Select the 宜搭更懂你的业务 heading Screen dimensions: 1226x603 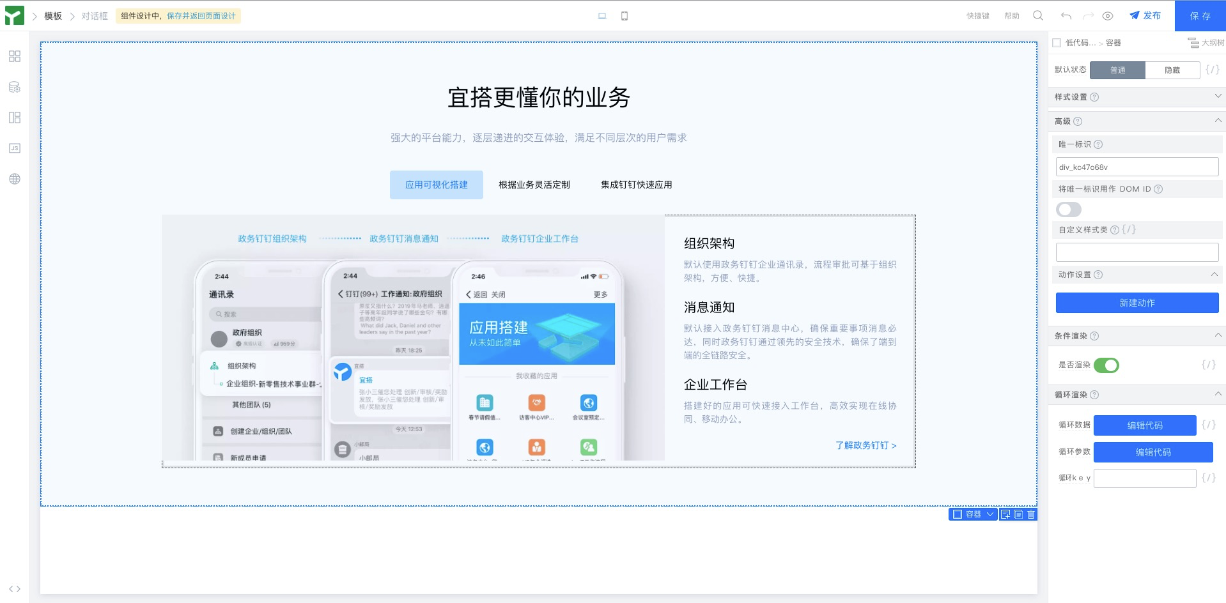click(x=539, y=98)
